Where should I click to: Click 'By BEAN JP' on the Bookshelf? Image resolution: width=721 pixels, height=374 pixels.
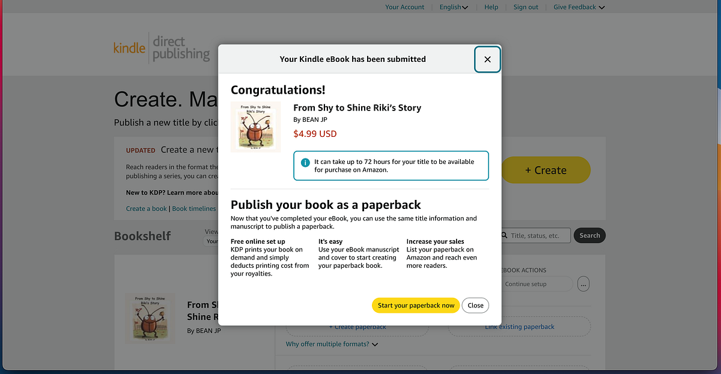click(204, 331)
